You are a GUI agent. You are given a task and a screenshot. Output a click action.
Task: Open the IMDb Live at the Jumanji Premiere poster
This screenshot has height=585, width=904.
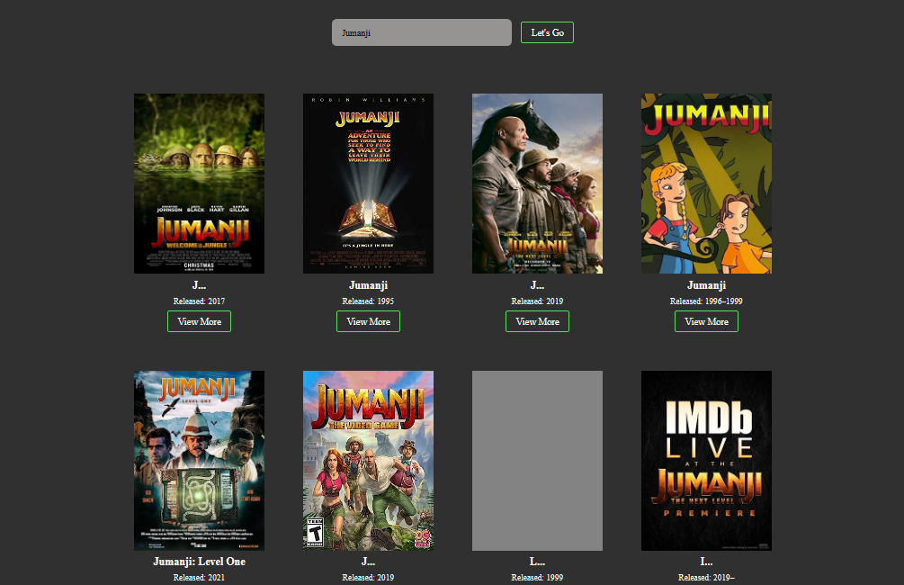(706, 460)
